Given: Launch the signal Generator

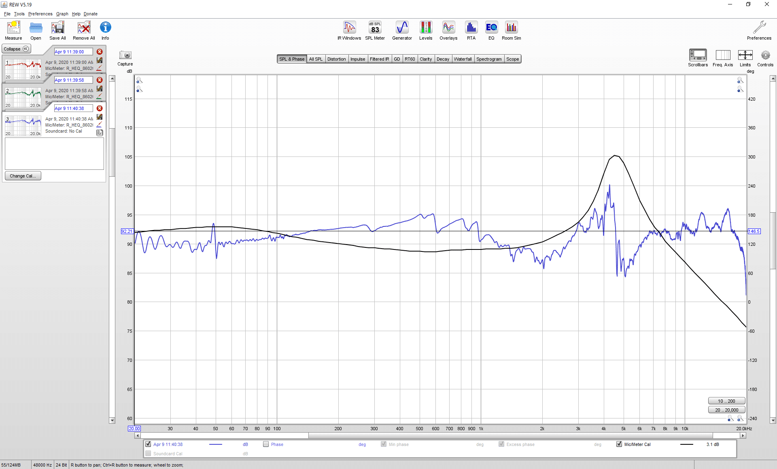Looking at the screenshot, I should [x=402, y=31].
